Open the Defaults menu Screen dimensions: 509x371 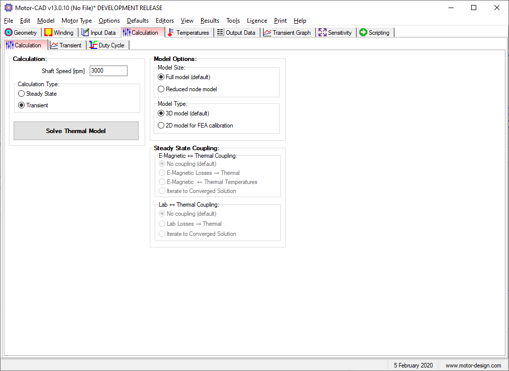click(138, 21)
